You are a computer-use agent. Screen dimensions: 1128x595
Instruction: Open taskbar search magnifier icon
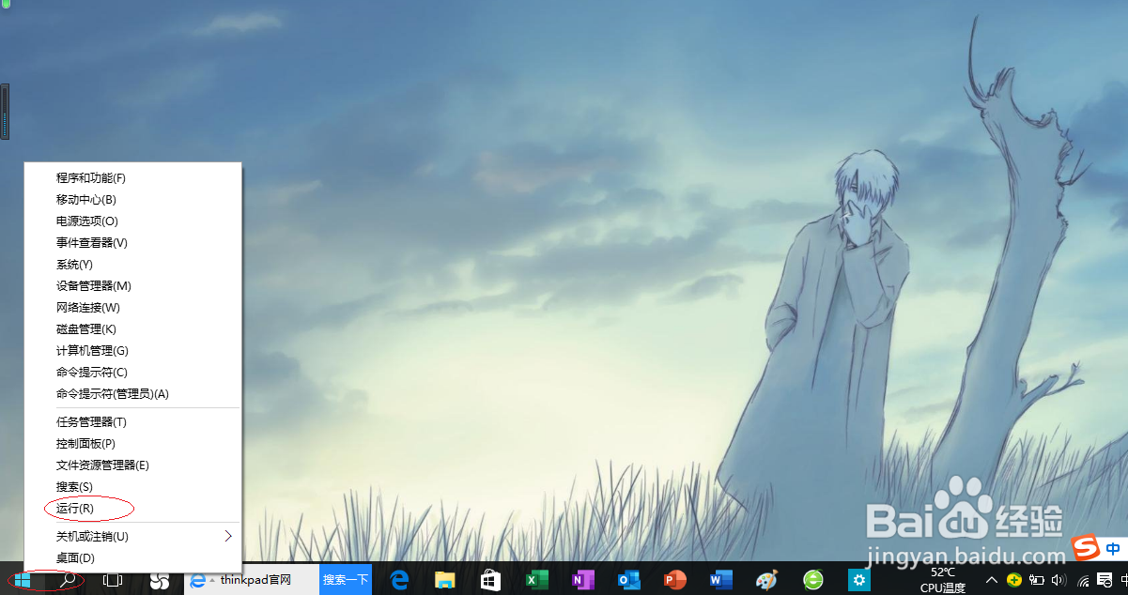(68, 580)
